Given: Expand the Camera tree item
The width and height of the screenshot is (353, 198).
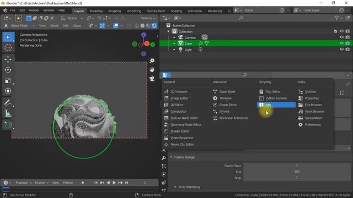Looking at the screenshot, I should pos(174,37).
